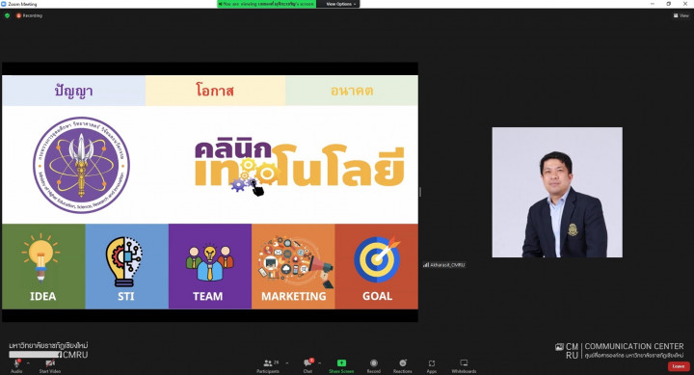Unmute using the Audio microphone icon
Image resolution: width=694 pixels, height=375 pixels.
pos(16,363)
